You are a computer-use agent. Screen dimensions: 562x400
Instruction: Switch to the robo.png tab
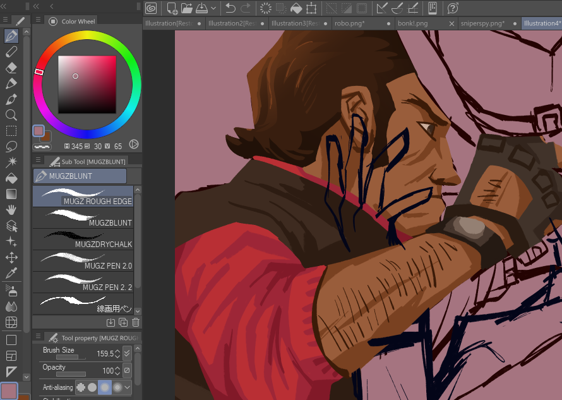(x=362, y=23)
